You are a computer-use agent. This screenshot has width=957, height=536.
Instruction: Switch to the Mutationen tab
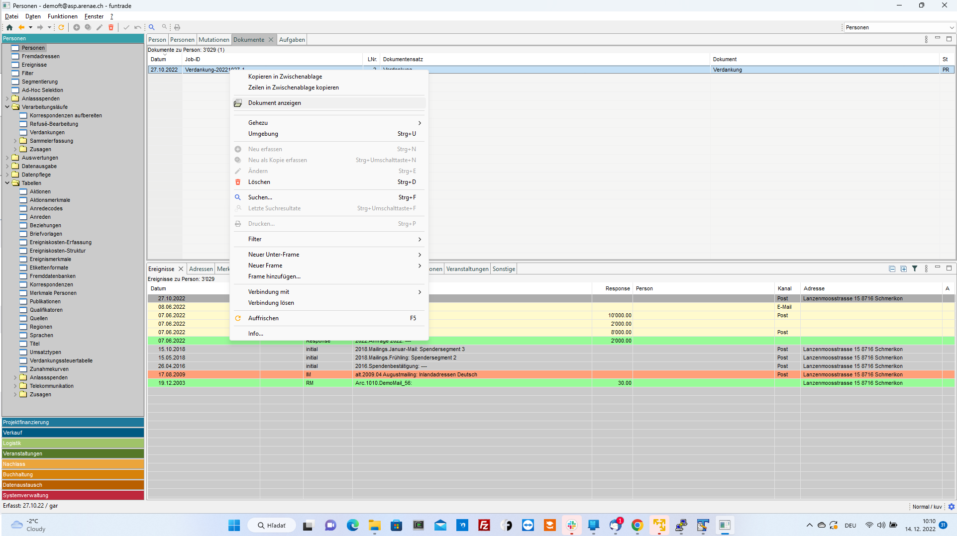214,40
